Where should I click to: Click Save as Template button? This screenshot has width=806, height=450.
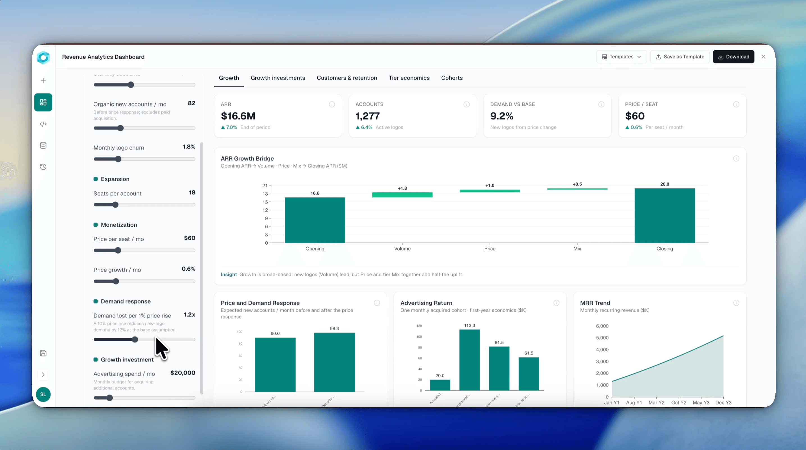pos(680,57)
